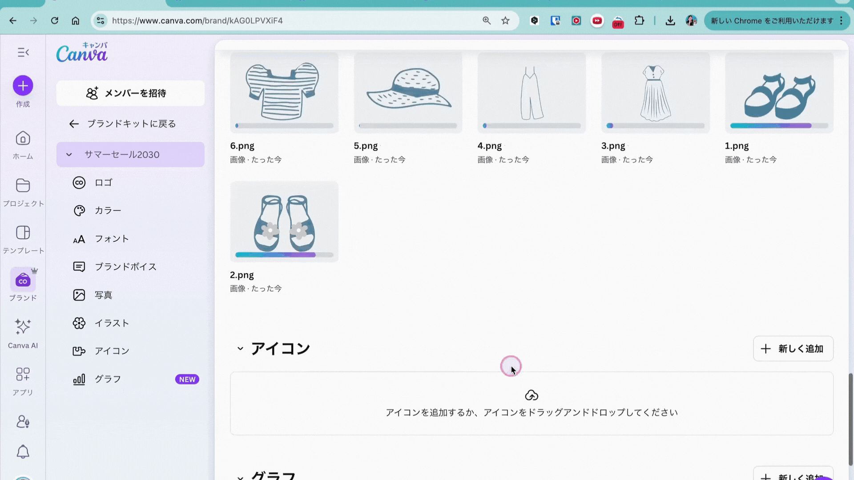Open the notifications bell icon
854x480 pixels.
point(23,452)
